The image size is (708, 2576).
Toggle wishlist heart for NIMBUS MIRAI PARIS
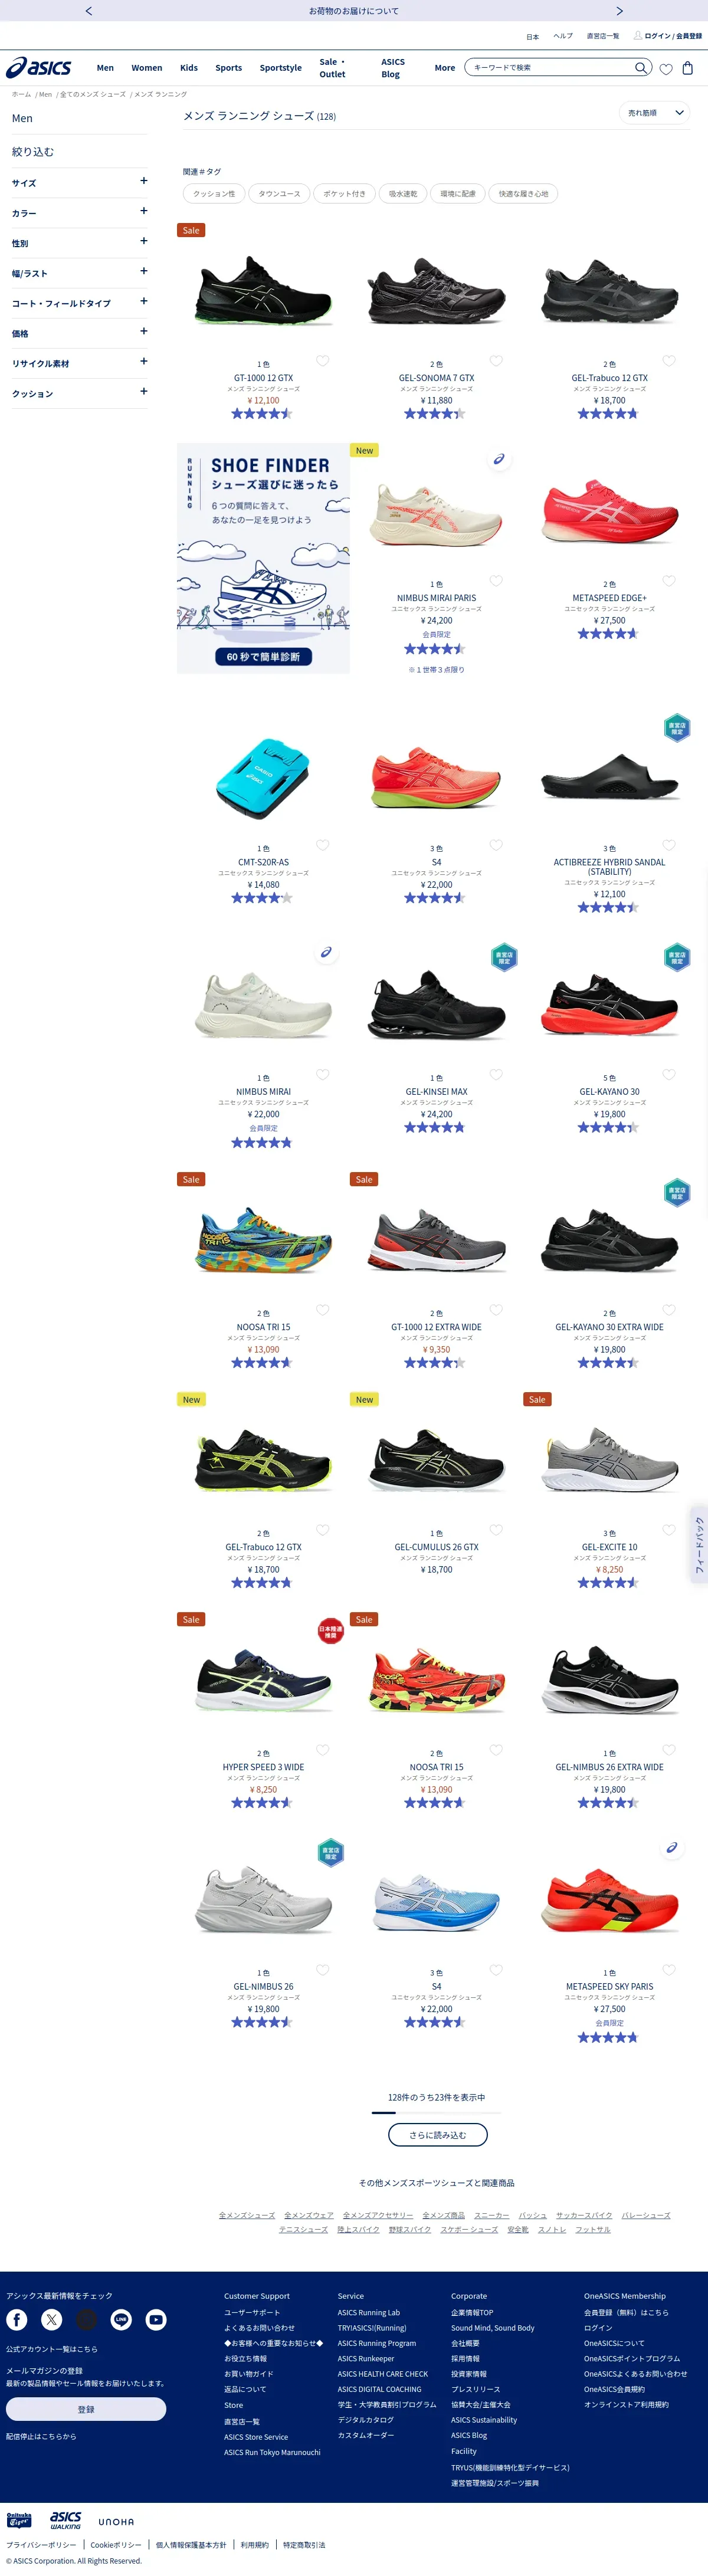coord(496,581)
